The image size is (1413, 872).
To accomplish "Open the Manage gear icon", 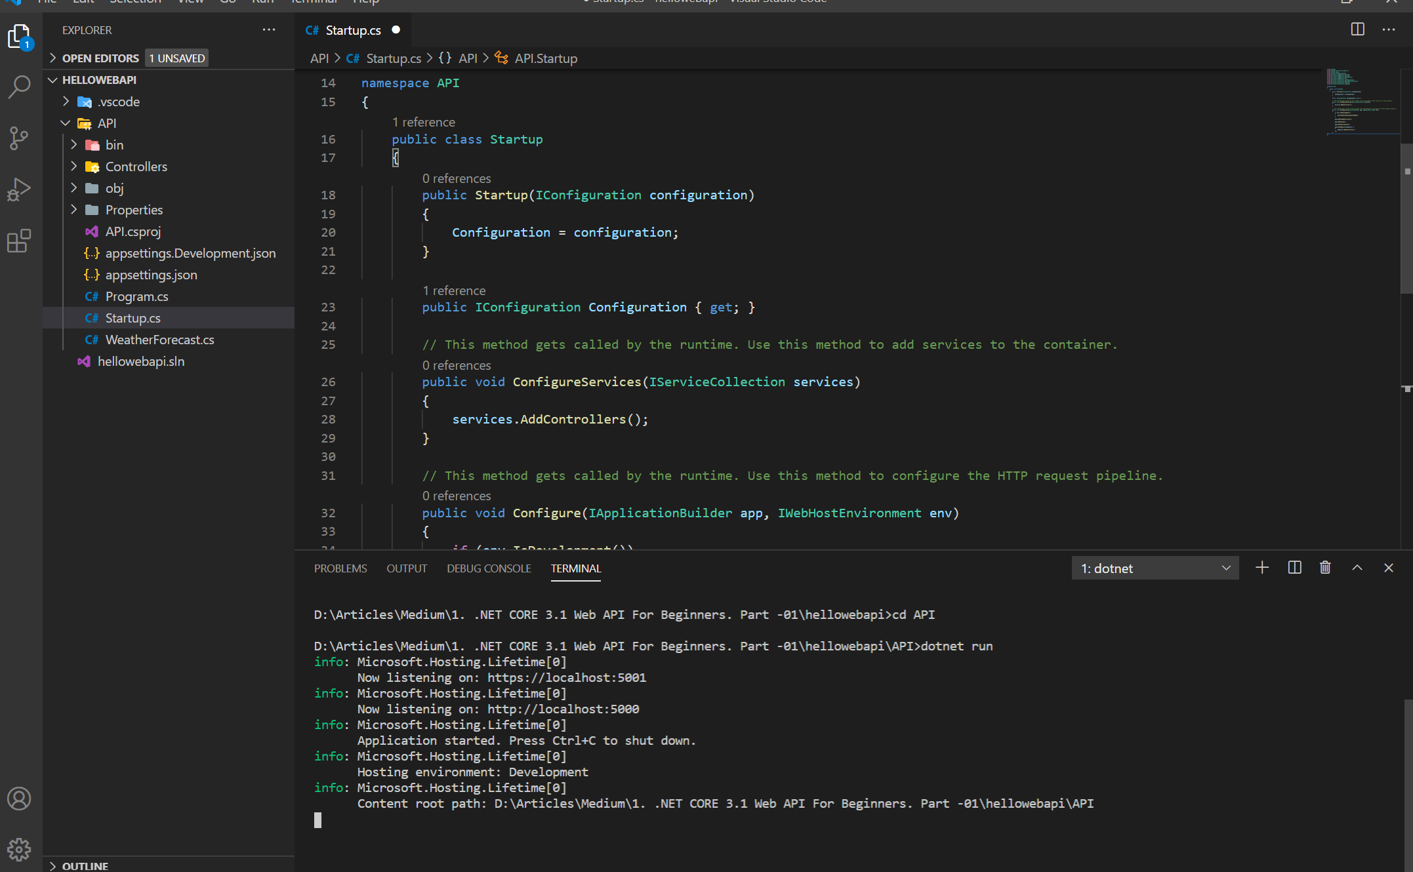I will pos(19,850).
